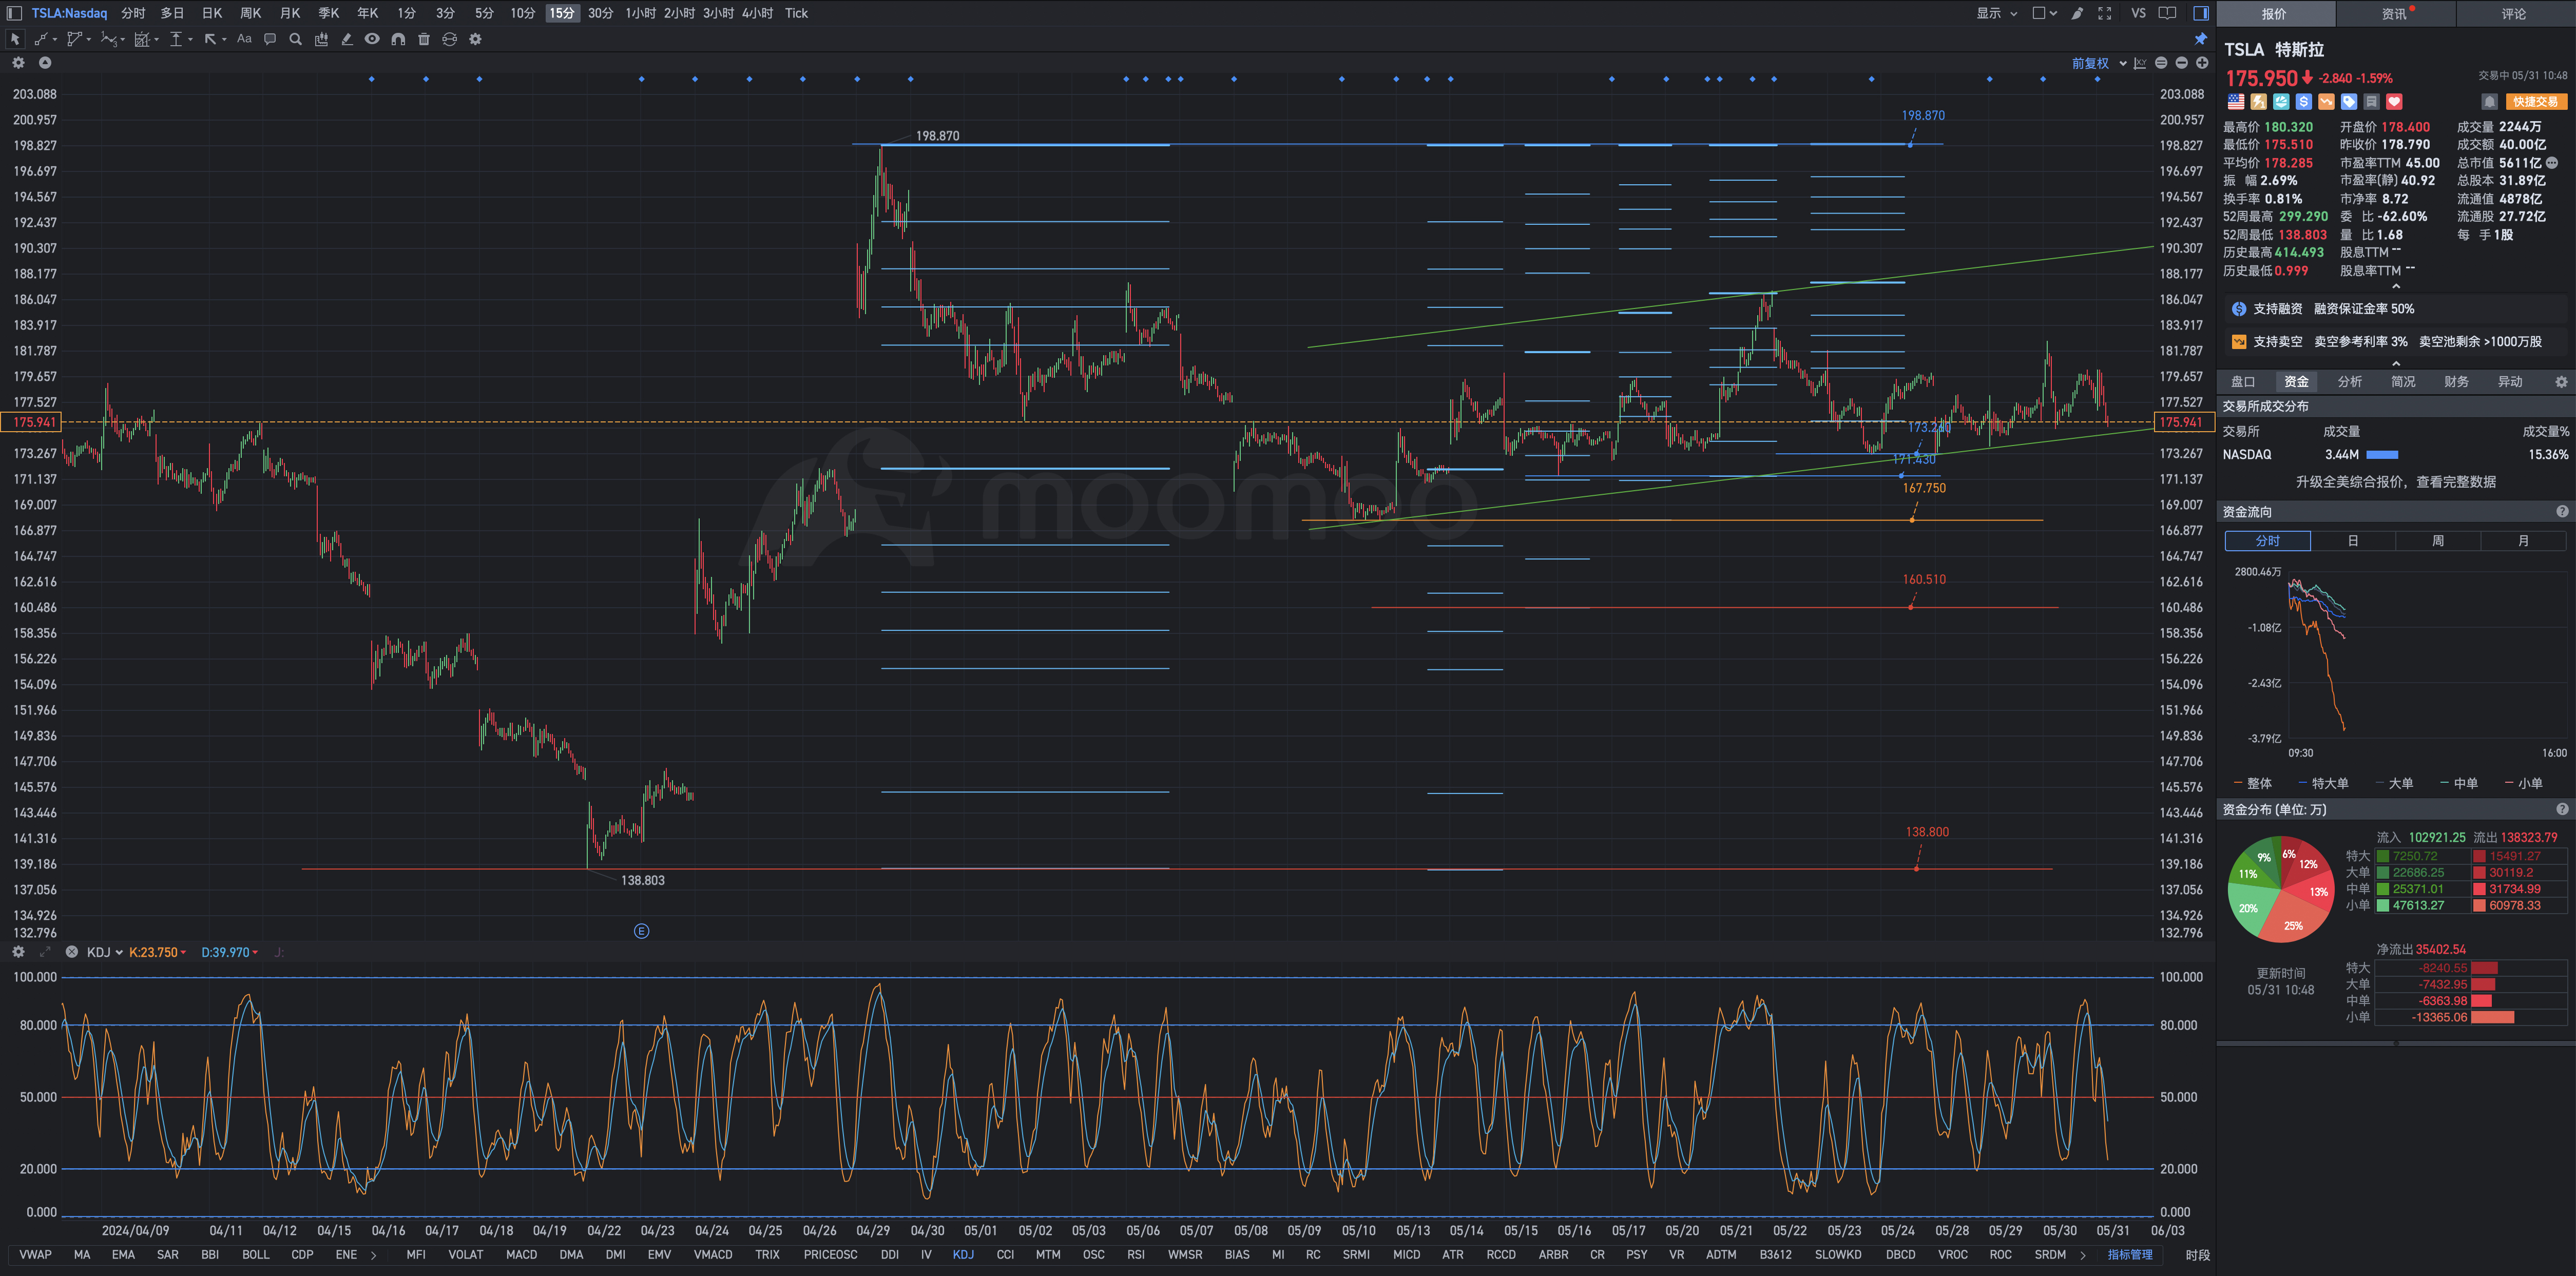Click the 时段 session button

pyautogui.click(x=2198, y=1255)
